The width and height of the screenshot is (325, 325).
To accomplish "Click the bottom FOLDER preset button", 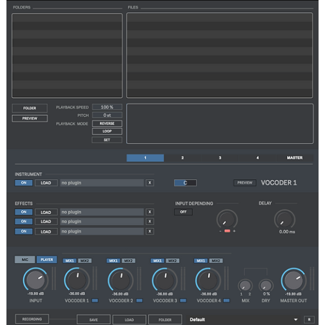I will [165, 320].
